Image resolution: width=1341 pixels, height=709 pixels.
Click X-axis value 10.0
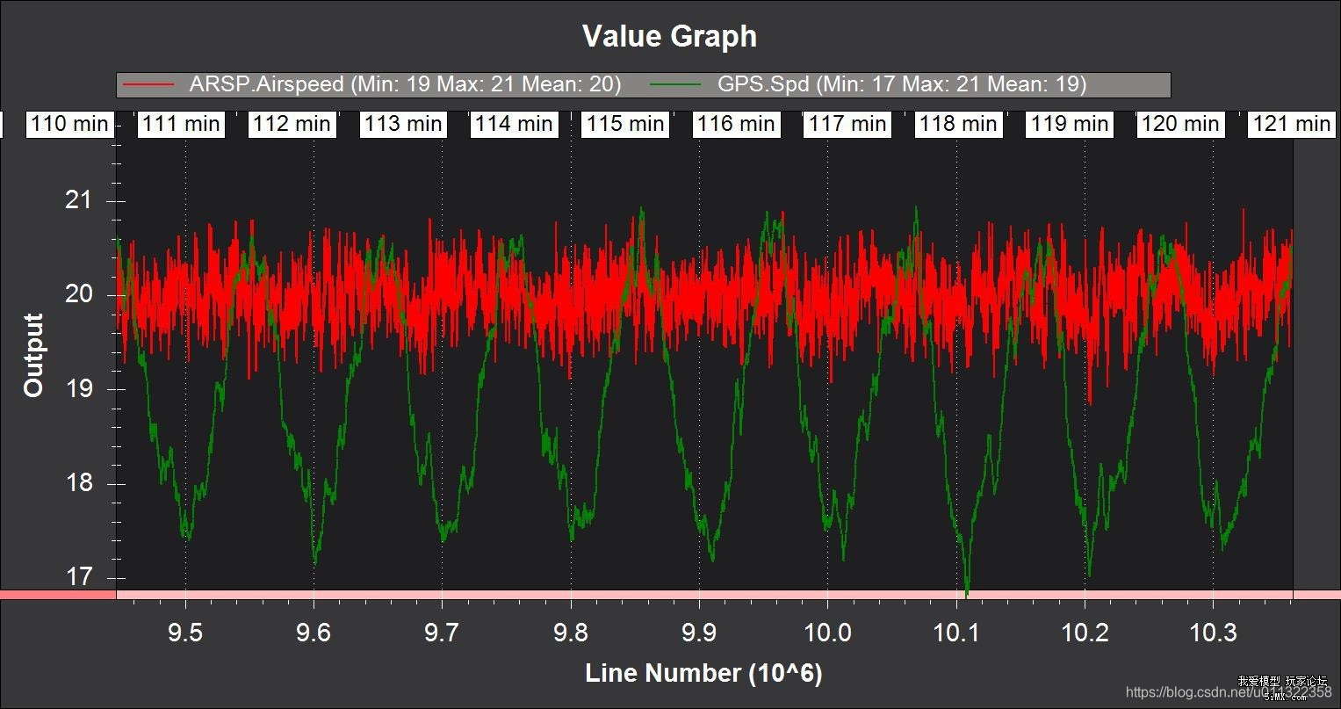tap(828, 632)
